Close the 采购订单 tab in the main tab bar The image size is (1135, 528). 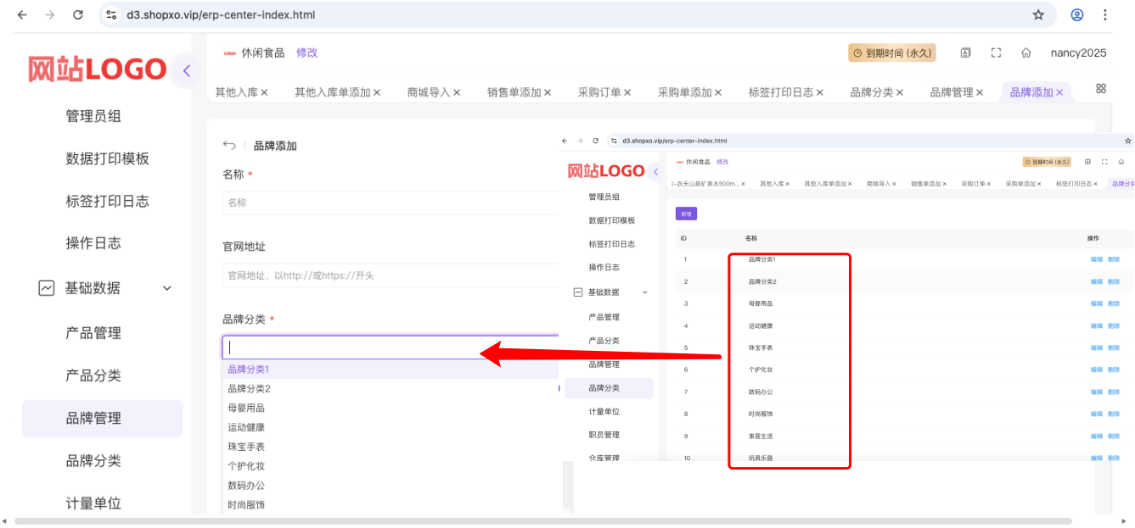pos(627,92)
